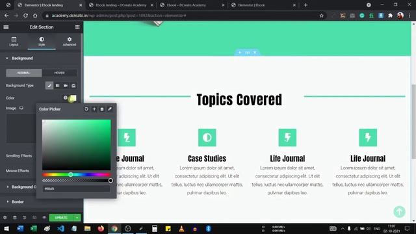Switch to the Style tab
The height and width of the screenshot is (234, 416).
(x=42, y=42)
